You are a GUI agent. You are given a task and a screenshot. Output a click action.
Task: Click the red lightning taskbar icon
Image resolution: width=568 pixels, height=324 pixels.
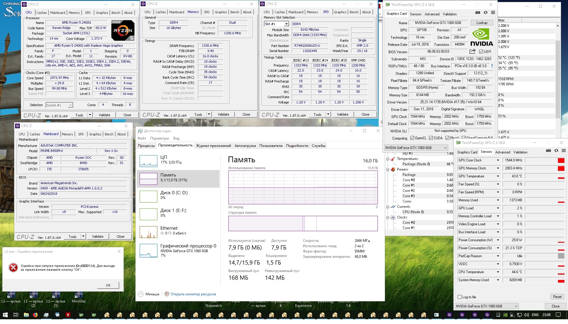point(68,315)
